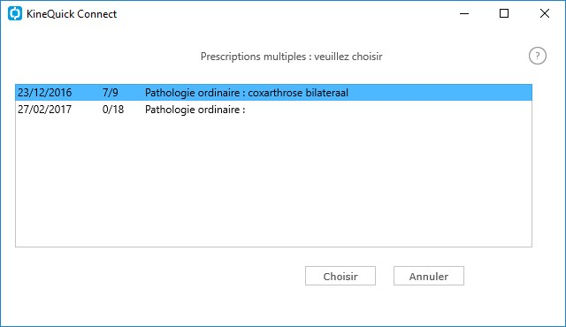Select the 23/12/2016 prescription row

tap(273, 93)
